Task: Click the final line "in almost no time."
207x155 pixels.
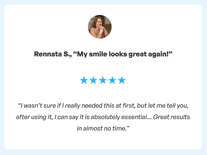Action: point(102,129)
